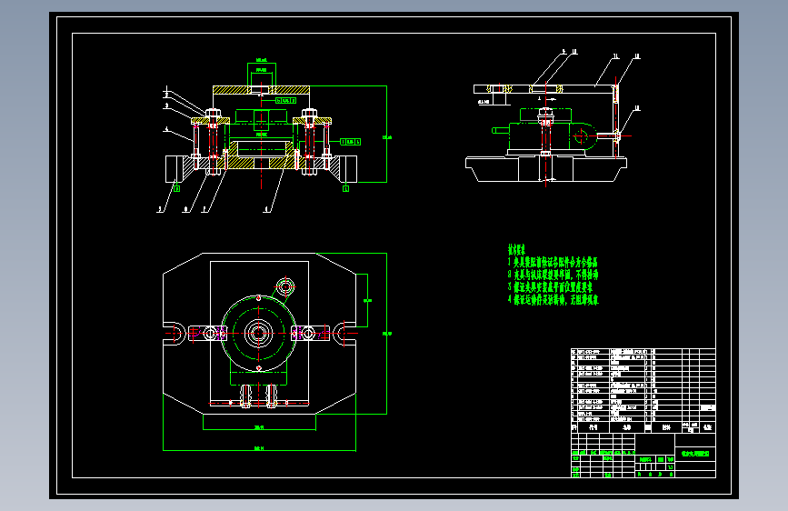The width and height of the screenshot is (788, 511).
Task: Click the green datum box under section view's right foot
Action: pos(345,188)
